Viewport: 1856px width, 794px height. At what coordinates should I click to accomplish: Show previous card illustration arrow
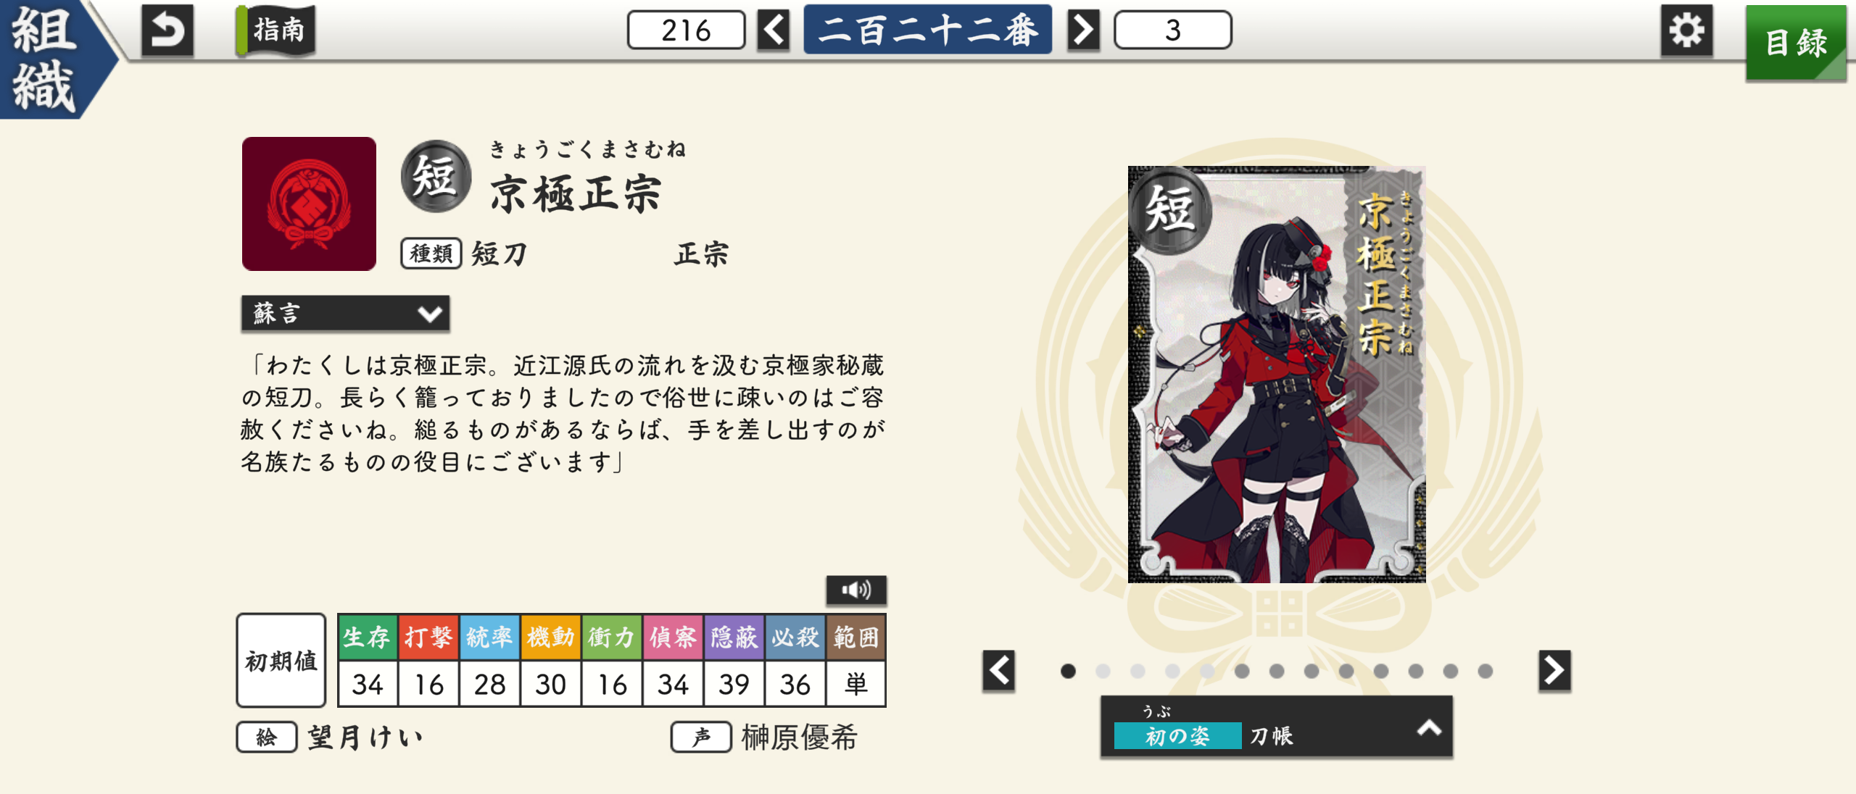tap(999, 671)
